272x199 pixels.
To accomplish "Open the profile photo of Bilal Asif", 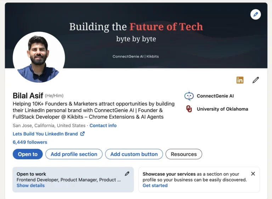I will coord(39,57).
